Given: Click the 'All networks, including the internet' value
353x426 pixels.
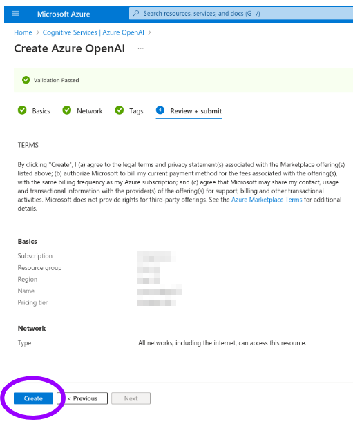Looking at the screenshot, I should (222, 343).
